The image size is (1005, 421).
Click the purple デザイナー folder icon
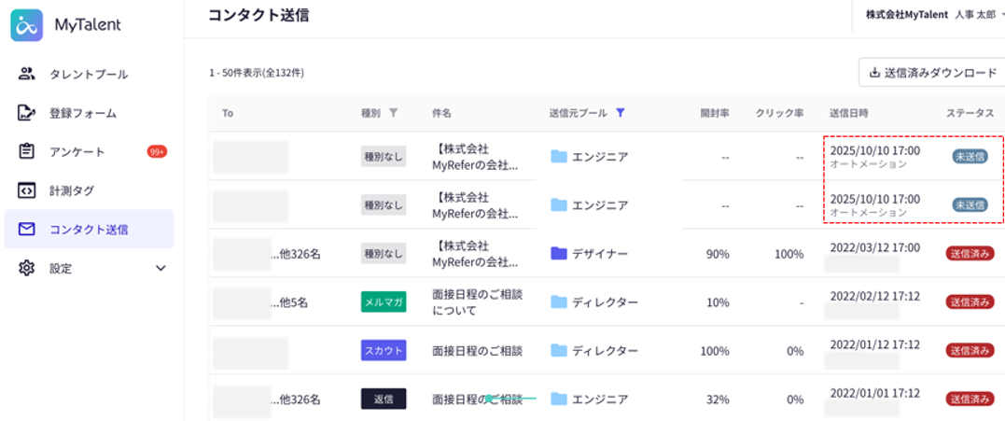[x=559, y=253]
